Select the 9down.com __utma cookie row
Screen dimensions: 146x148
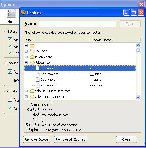click(80, 74)
